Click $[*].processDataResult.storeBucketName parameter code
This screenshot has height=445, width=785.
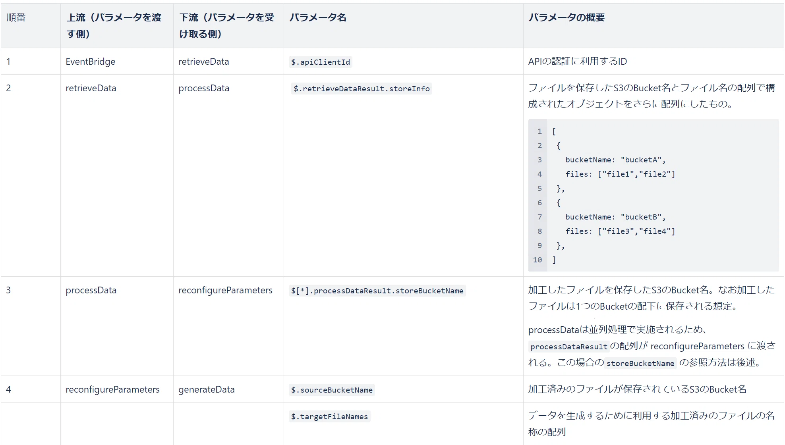point(377,291)
